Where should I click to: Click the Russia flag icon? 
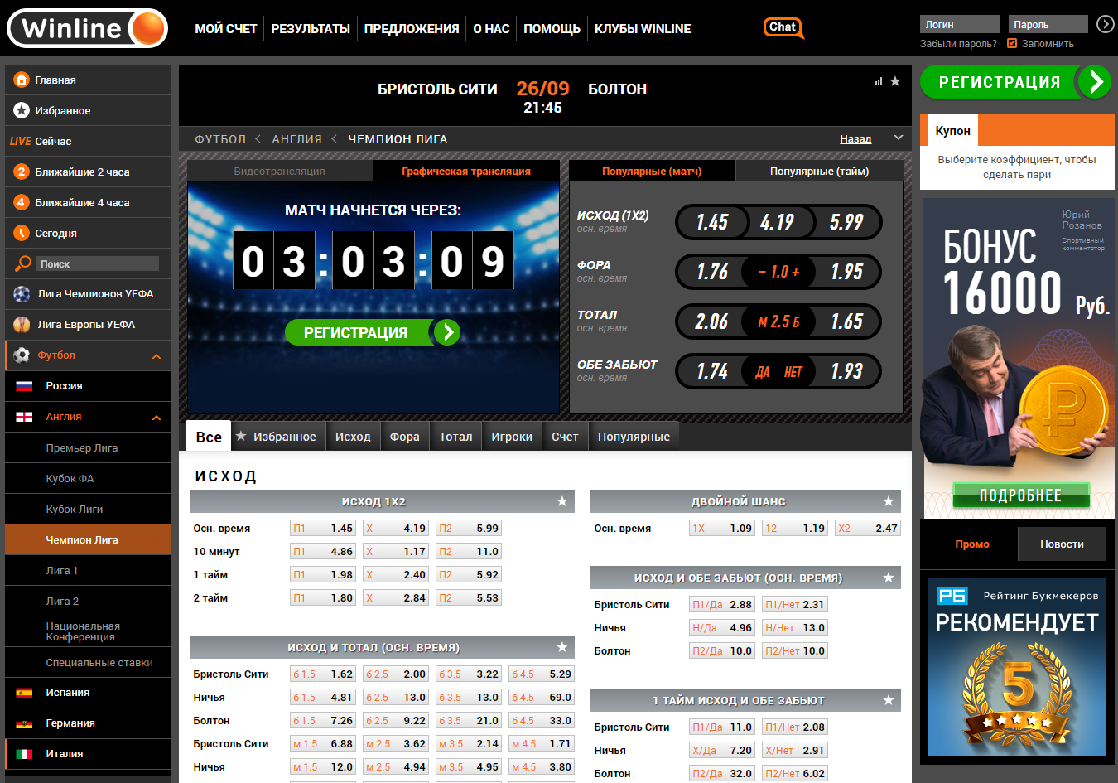pyautogui.click(x=24, y=386)
